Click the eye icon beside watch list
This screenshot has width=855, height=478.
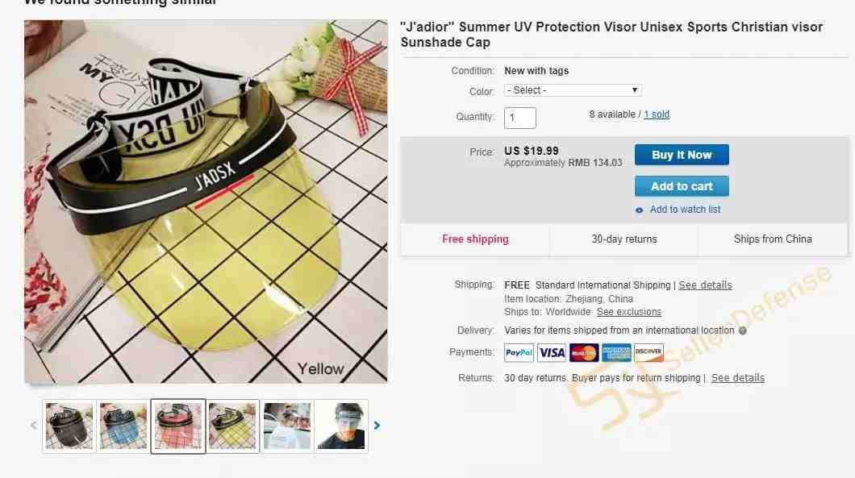point(639,210)
